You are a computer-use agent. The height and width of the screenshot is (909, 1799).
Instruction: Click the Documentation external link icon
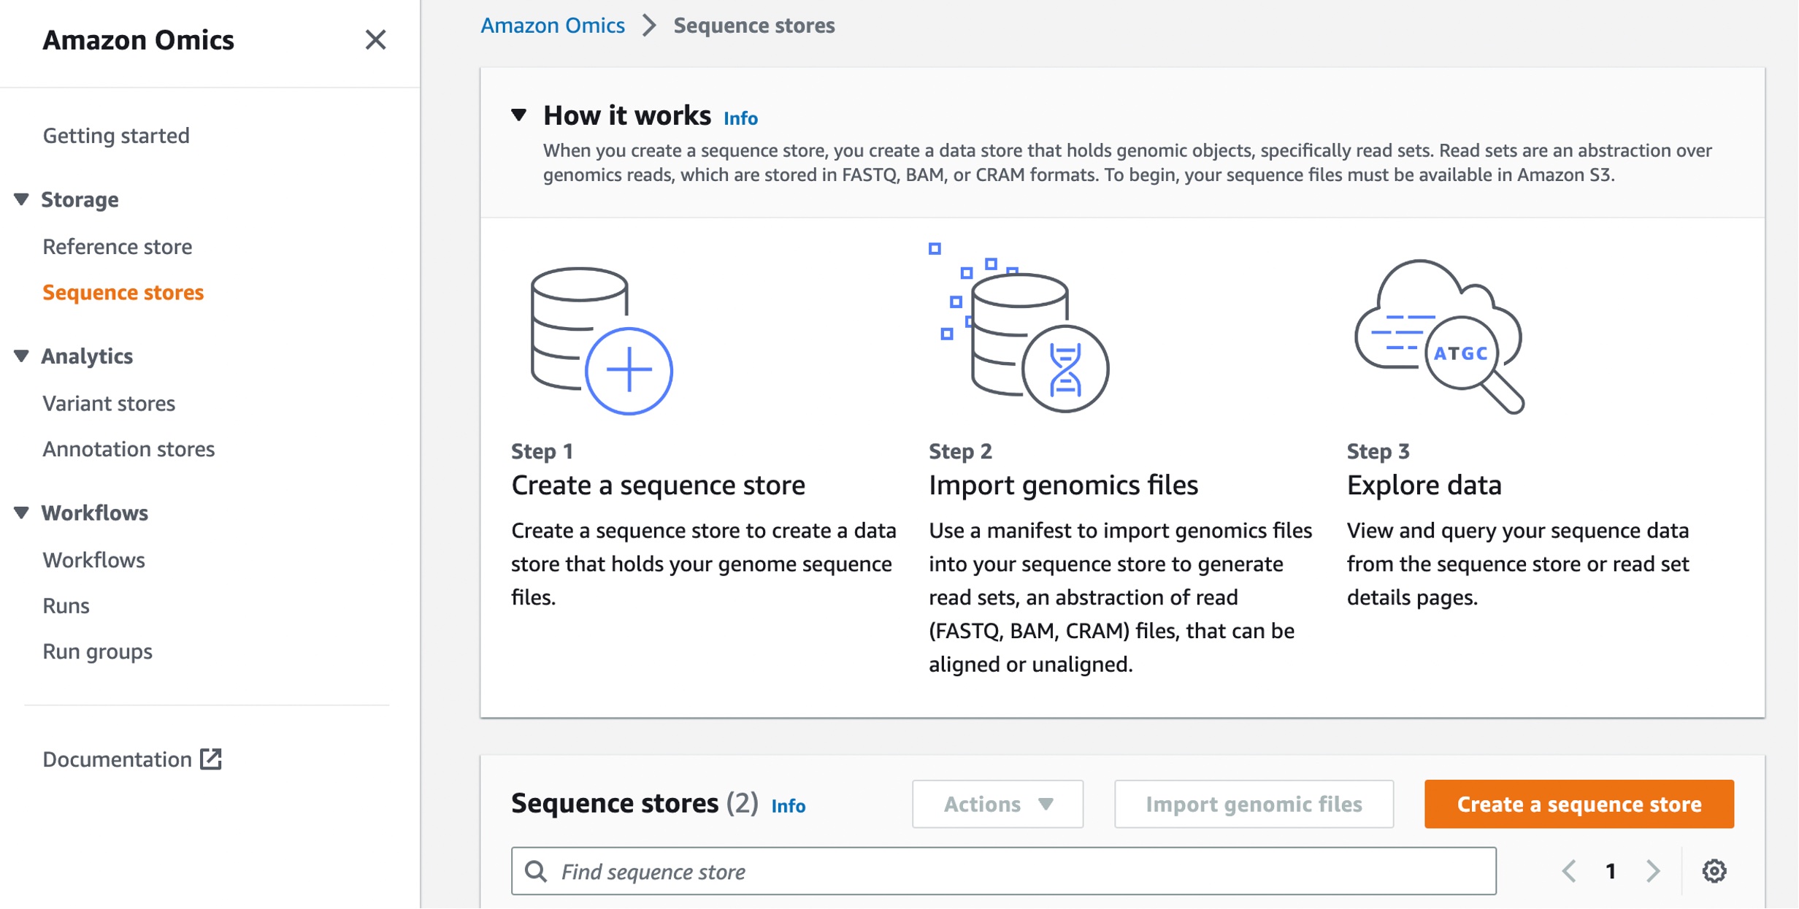pos(211,759)
